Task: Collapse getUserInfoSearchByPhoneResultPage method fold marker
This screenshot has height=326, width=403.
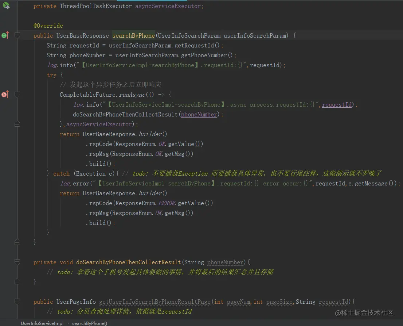Action: (17, 301)
